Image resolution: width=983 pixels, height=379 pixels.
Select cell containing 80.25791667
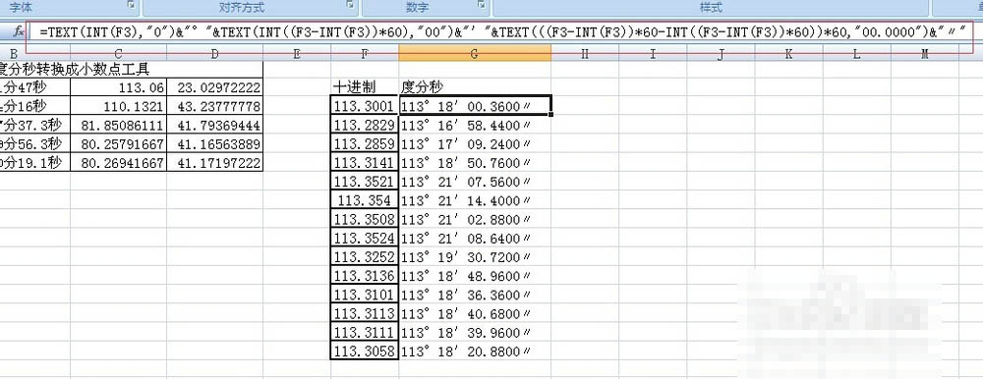119,143
